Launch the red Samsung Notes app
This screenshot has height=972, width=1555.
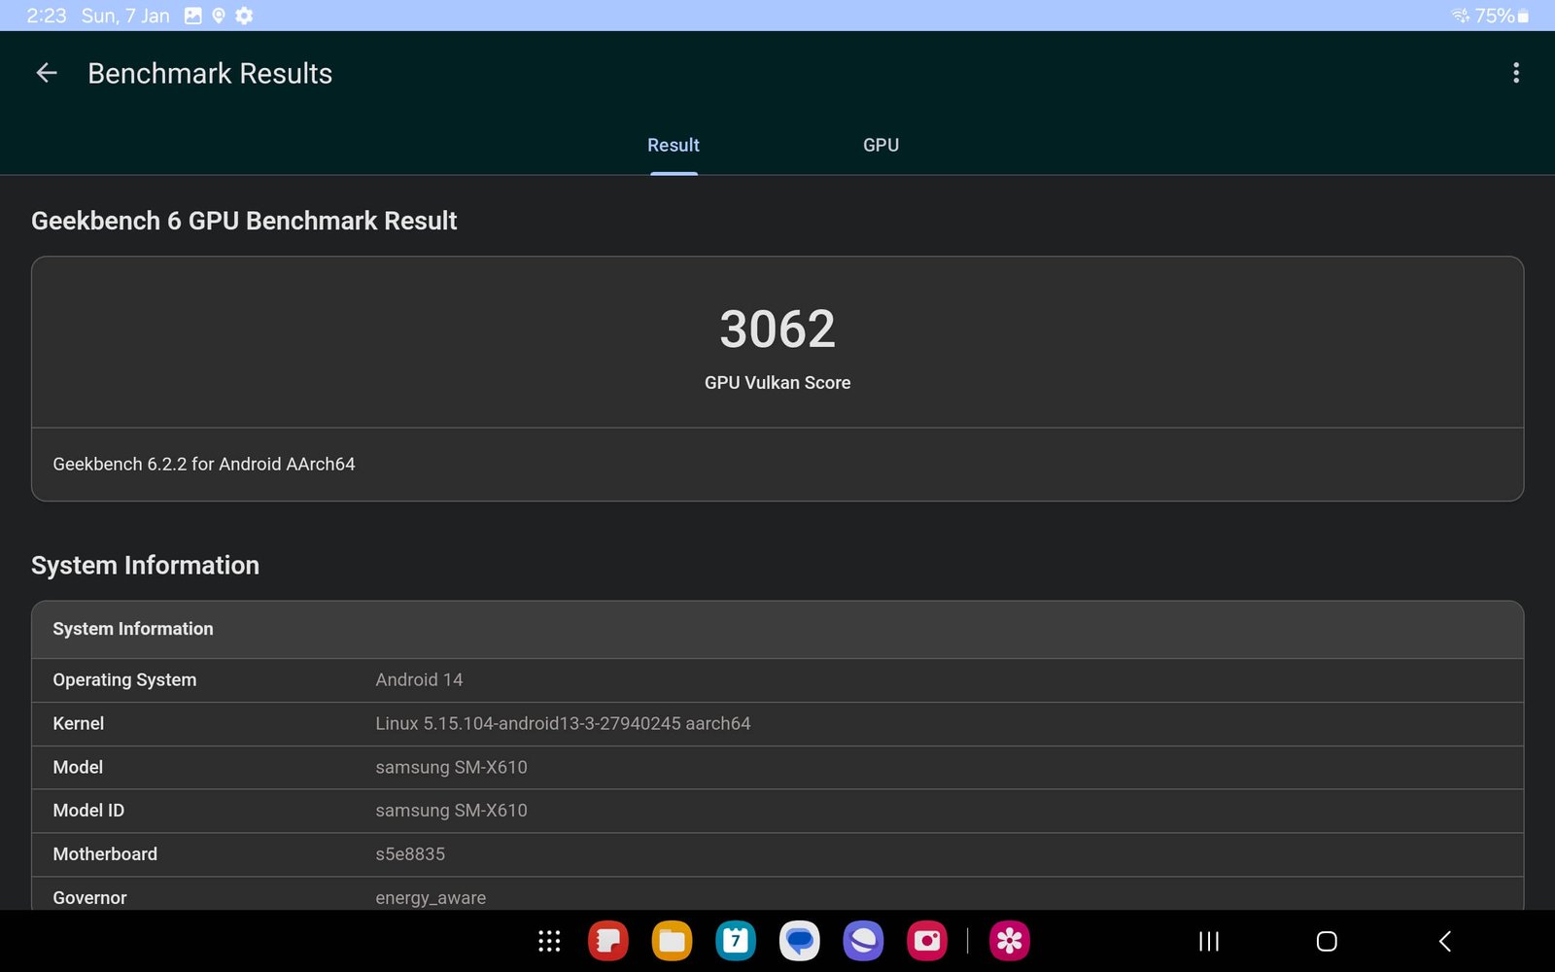coord(608,941)
